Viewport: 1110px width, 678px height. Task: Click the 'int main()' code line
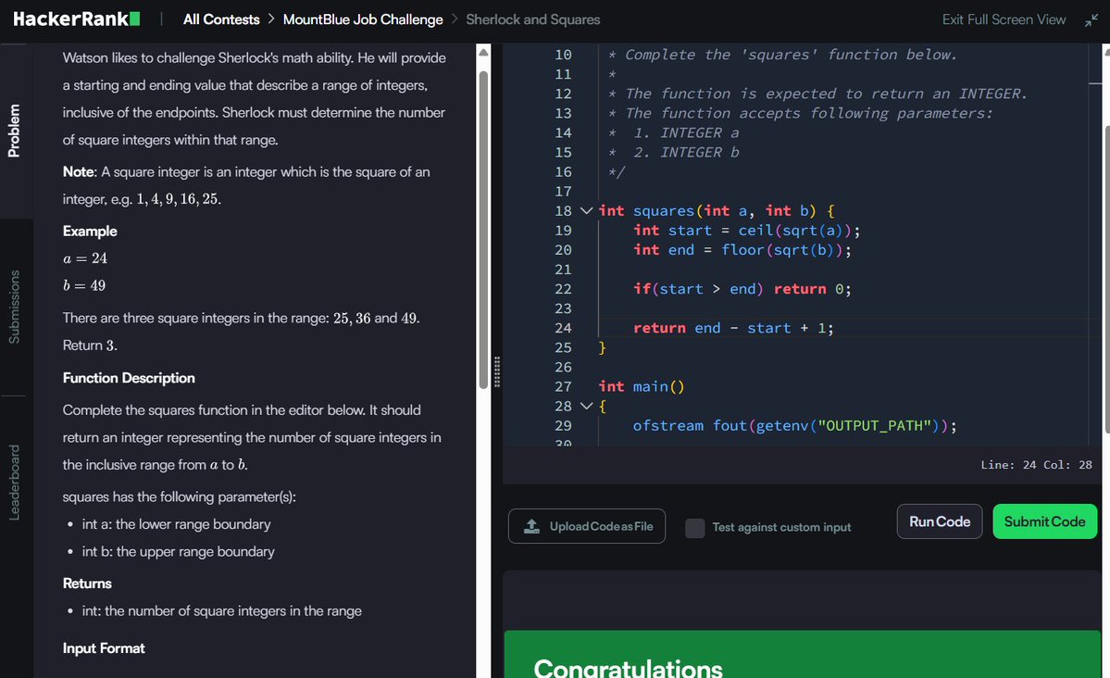point(642,387)
